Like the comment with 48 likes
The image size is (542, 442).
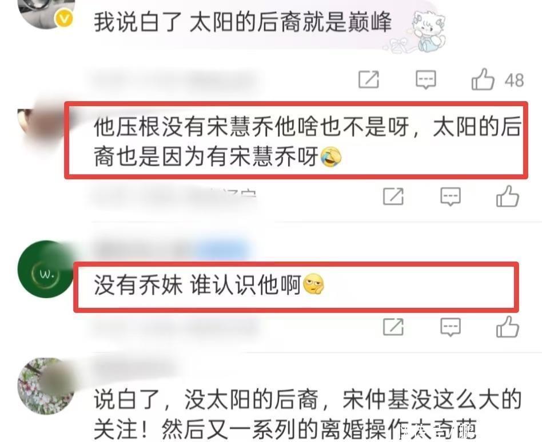(x=483, y=79)
